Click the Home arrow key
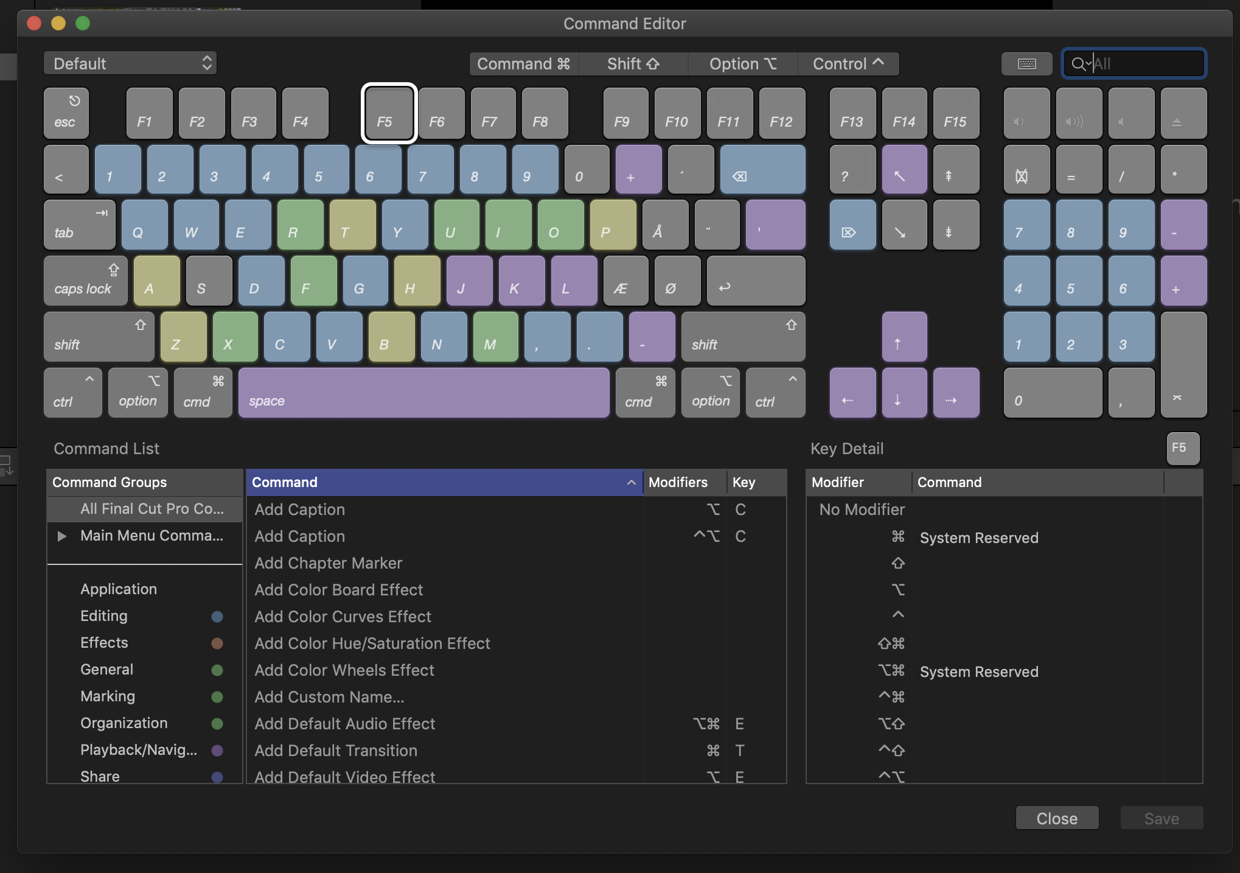Image resolution: width=1240 pixels, height=873 pixels. point(904,170)
